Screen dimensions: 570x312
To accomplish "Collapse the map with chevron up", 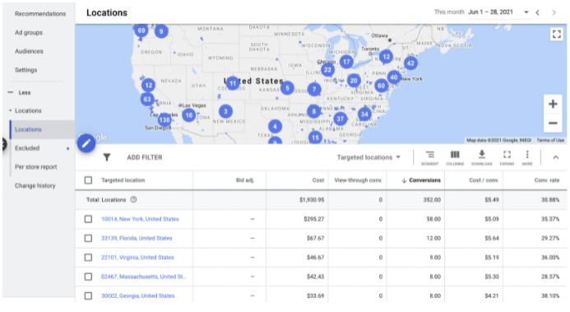I will point(555,157).
